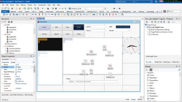Click the Search button on the form
Viewport: 182px width, 102px height.
pos(56,34)
